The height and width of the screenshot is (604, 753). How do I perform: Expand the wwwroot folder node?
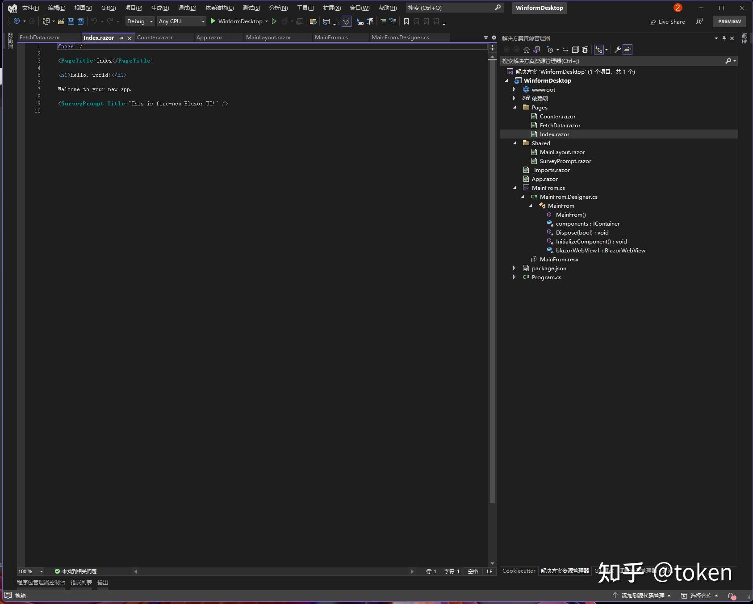[514, 89]
